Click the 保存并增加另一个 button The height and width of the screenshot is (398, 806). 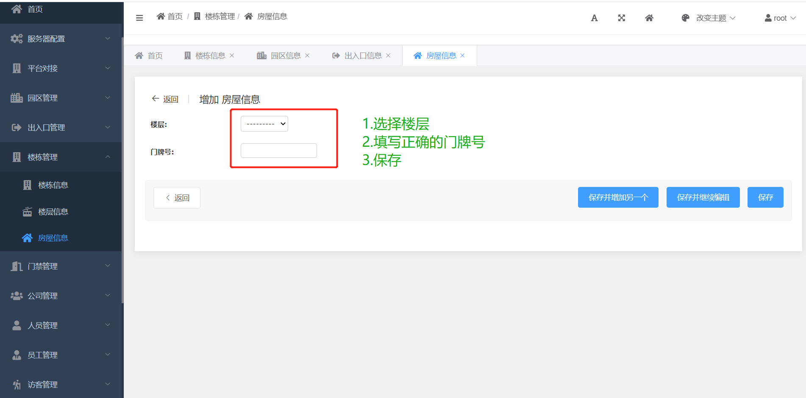pos(618,197)
